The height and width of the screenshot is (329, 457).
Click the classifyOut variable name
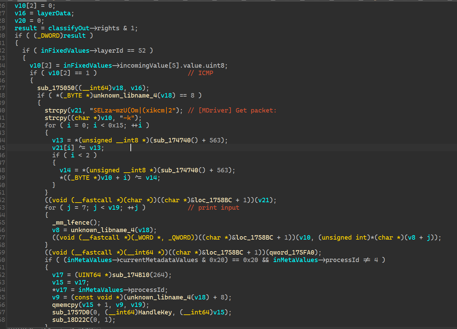(69, 28)
